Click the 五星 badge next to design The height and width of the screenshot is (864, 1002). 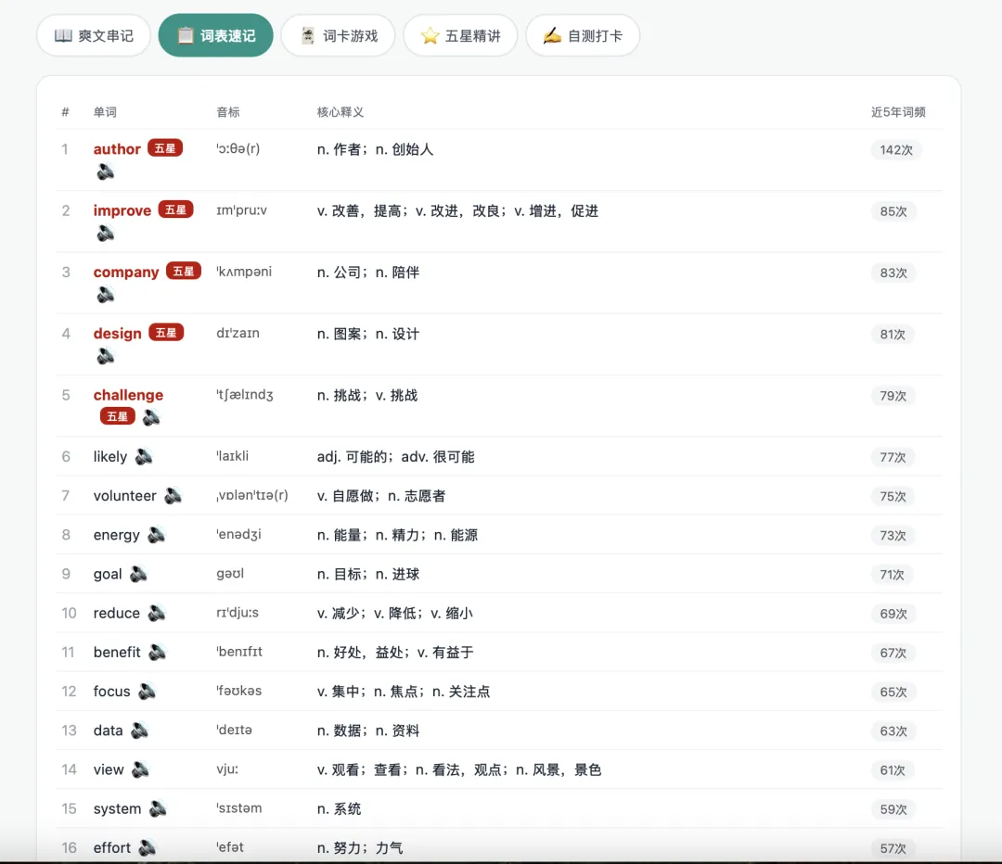coord(166,333)
